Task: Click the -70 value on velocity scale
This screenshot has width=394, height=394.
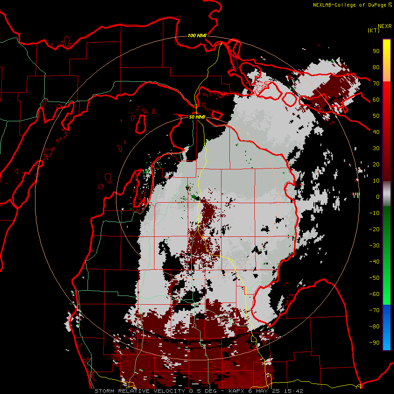Action: pyautogui.click(x=374, y=310)
